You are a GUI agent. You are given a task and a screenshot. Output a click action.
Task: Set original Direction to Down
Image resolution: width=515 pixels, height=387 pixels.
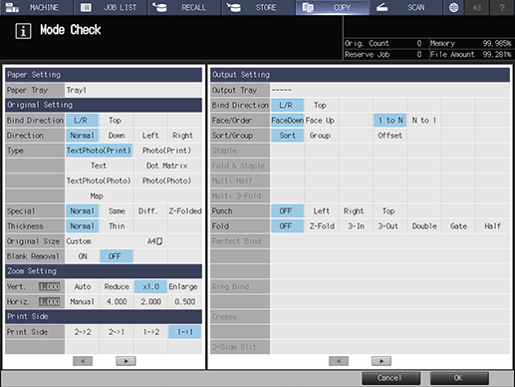[x=116, y=136]
